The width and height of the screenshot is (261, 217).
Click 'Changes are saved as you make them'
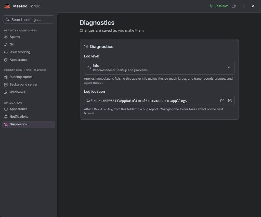tap(112, 30)
